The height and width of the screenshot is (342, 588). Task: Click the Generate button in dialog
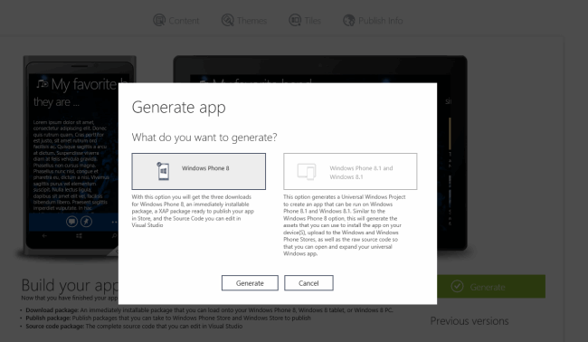250,283
